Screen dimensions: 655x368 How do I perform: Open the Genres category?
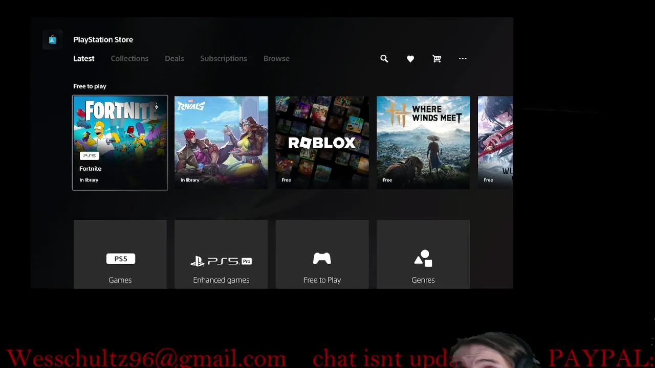423,255
